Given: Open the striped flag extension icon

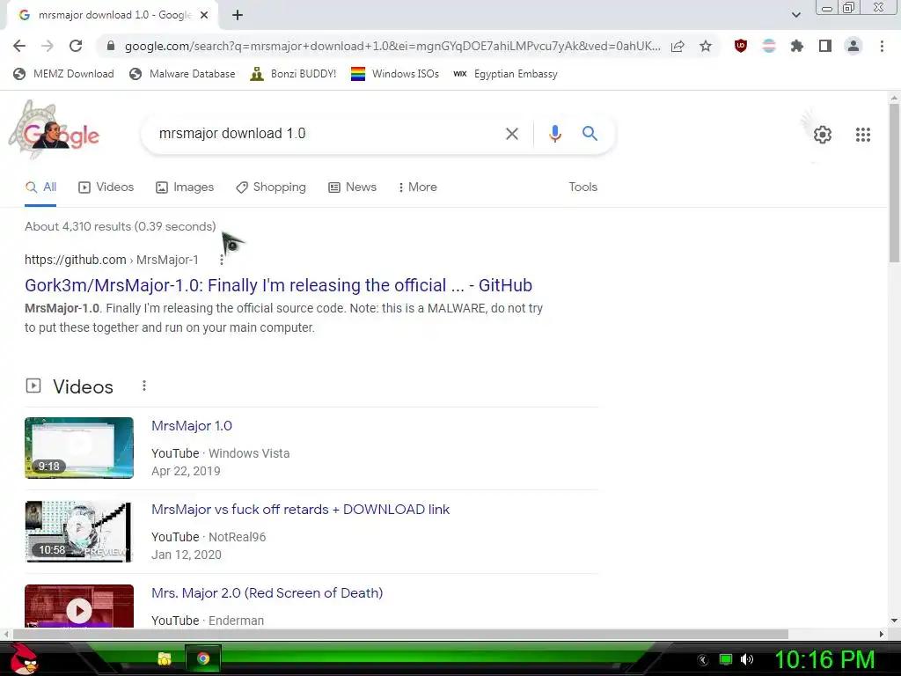Looking at the screenshot, I should click(769, 46).
